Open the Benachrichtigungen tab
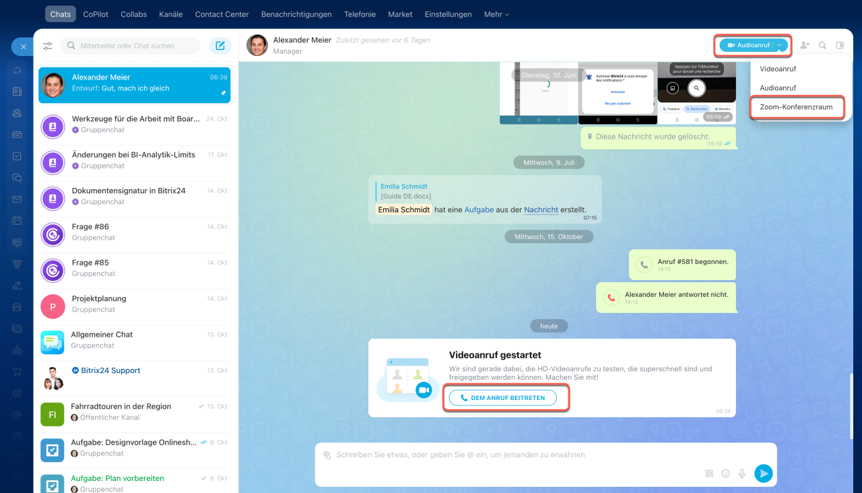Image resolution: width=862 pixels, height=493 pixels. click(x=296, y=14)
